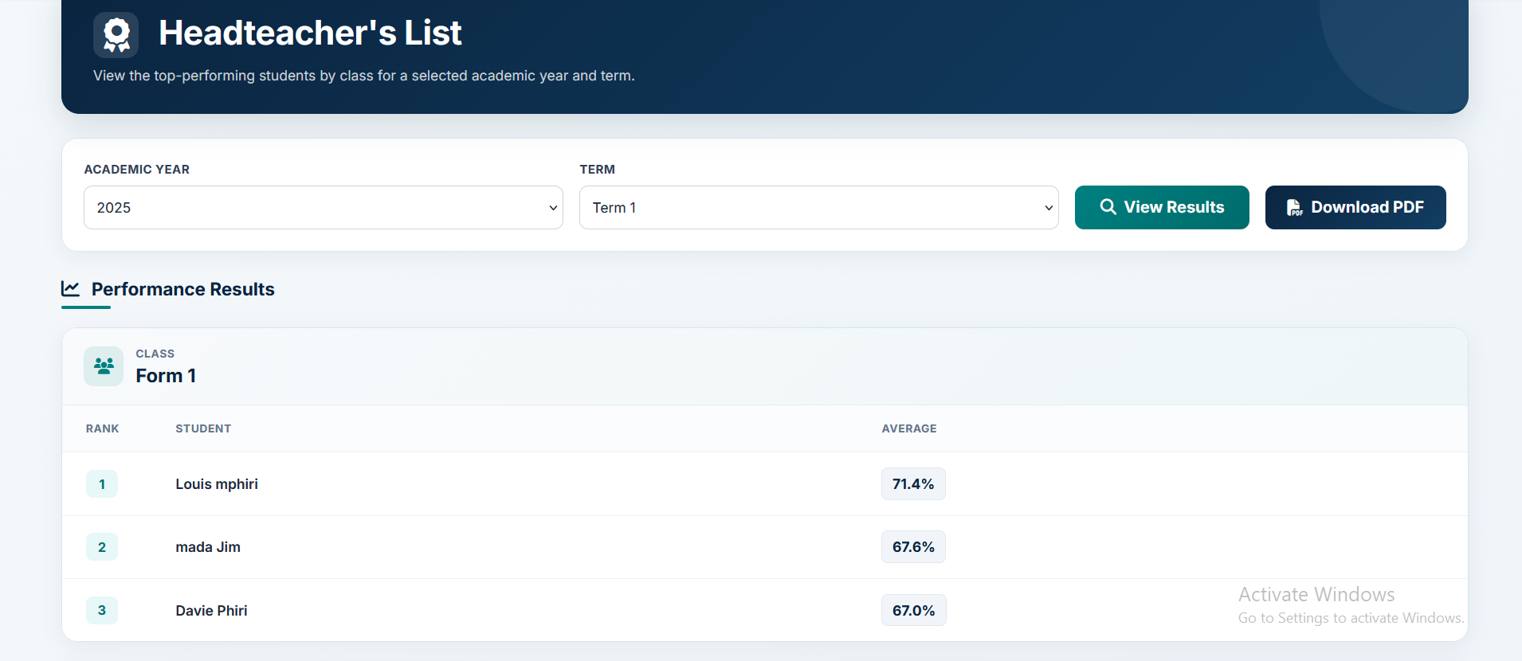Select rank badge 2
Viewport: 1522px width, 661px height.
tap(102, 547)
